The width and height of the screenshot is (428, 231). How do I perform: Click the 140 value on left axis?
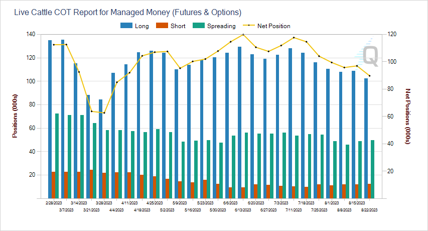click(31, 34)
